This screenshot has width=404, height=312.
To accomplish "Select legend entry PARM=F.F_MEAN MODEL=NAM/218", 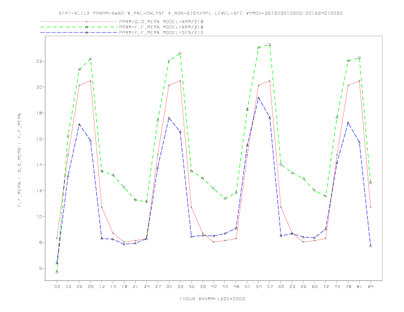I will [161, 27].
